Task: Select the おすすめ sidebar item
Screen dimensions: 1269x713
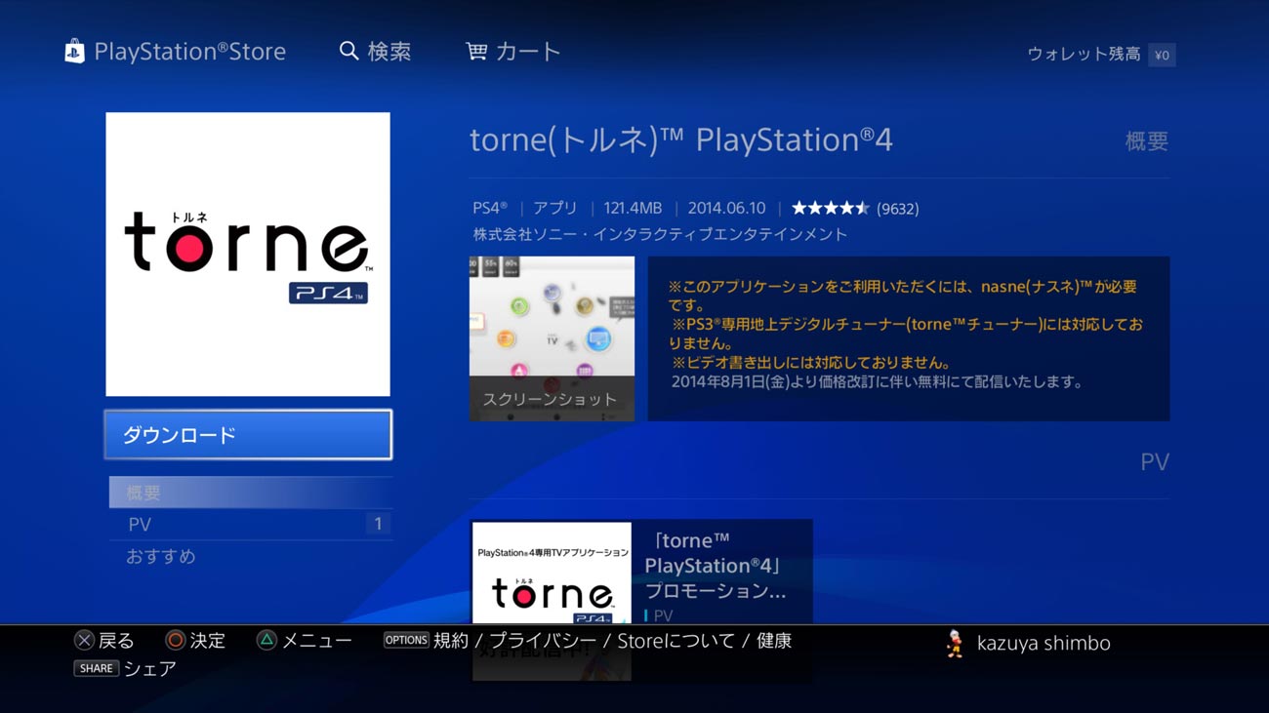Action: click(x=250, y=556)
